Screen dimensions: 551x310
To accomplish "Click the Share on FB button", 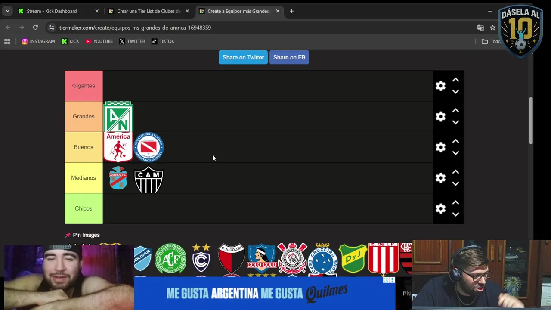I will tap(289, 57).
